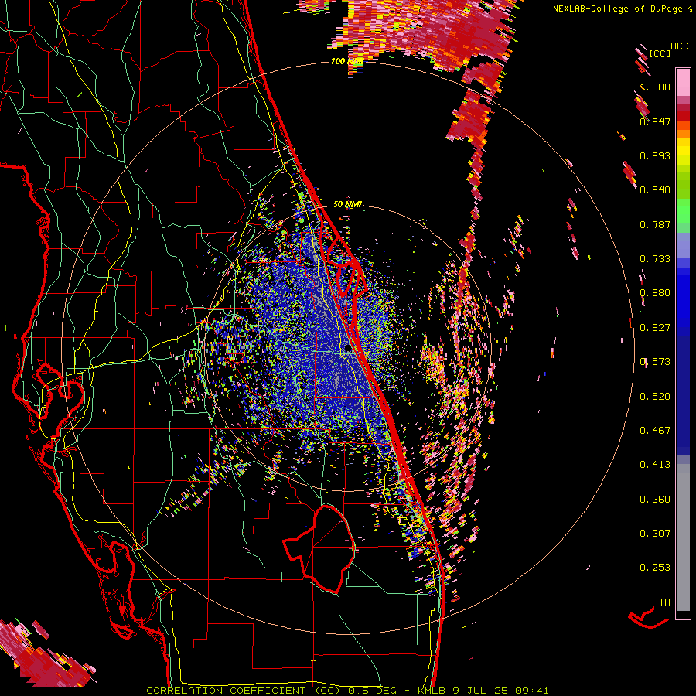Click the CORRELATION COEFFICIENT (CC) title text

(244, 691)
